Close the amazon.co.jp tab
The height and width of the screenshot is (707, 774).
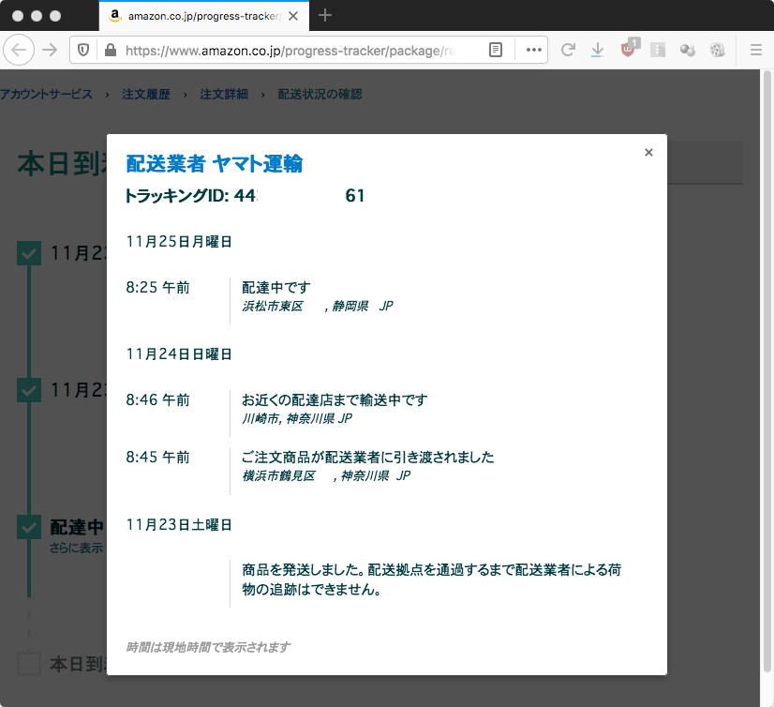(293, 16)
